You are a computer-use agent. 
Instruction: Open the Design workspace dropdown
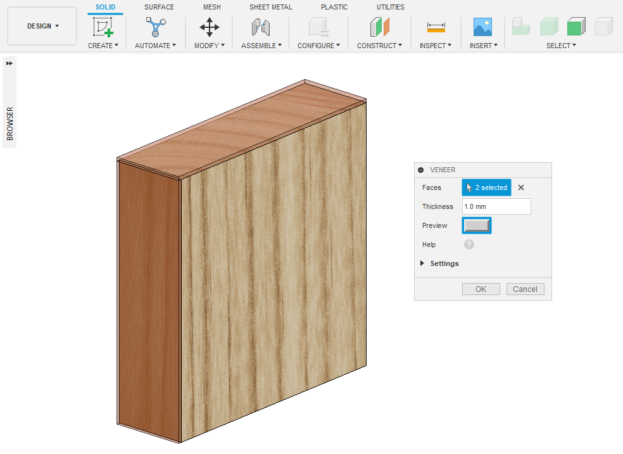(42, 26)
